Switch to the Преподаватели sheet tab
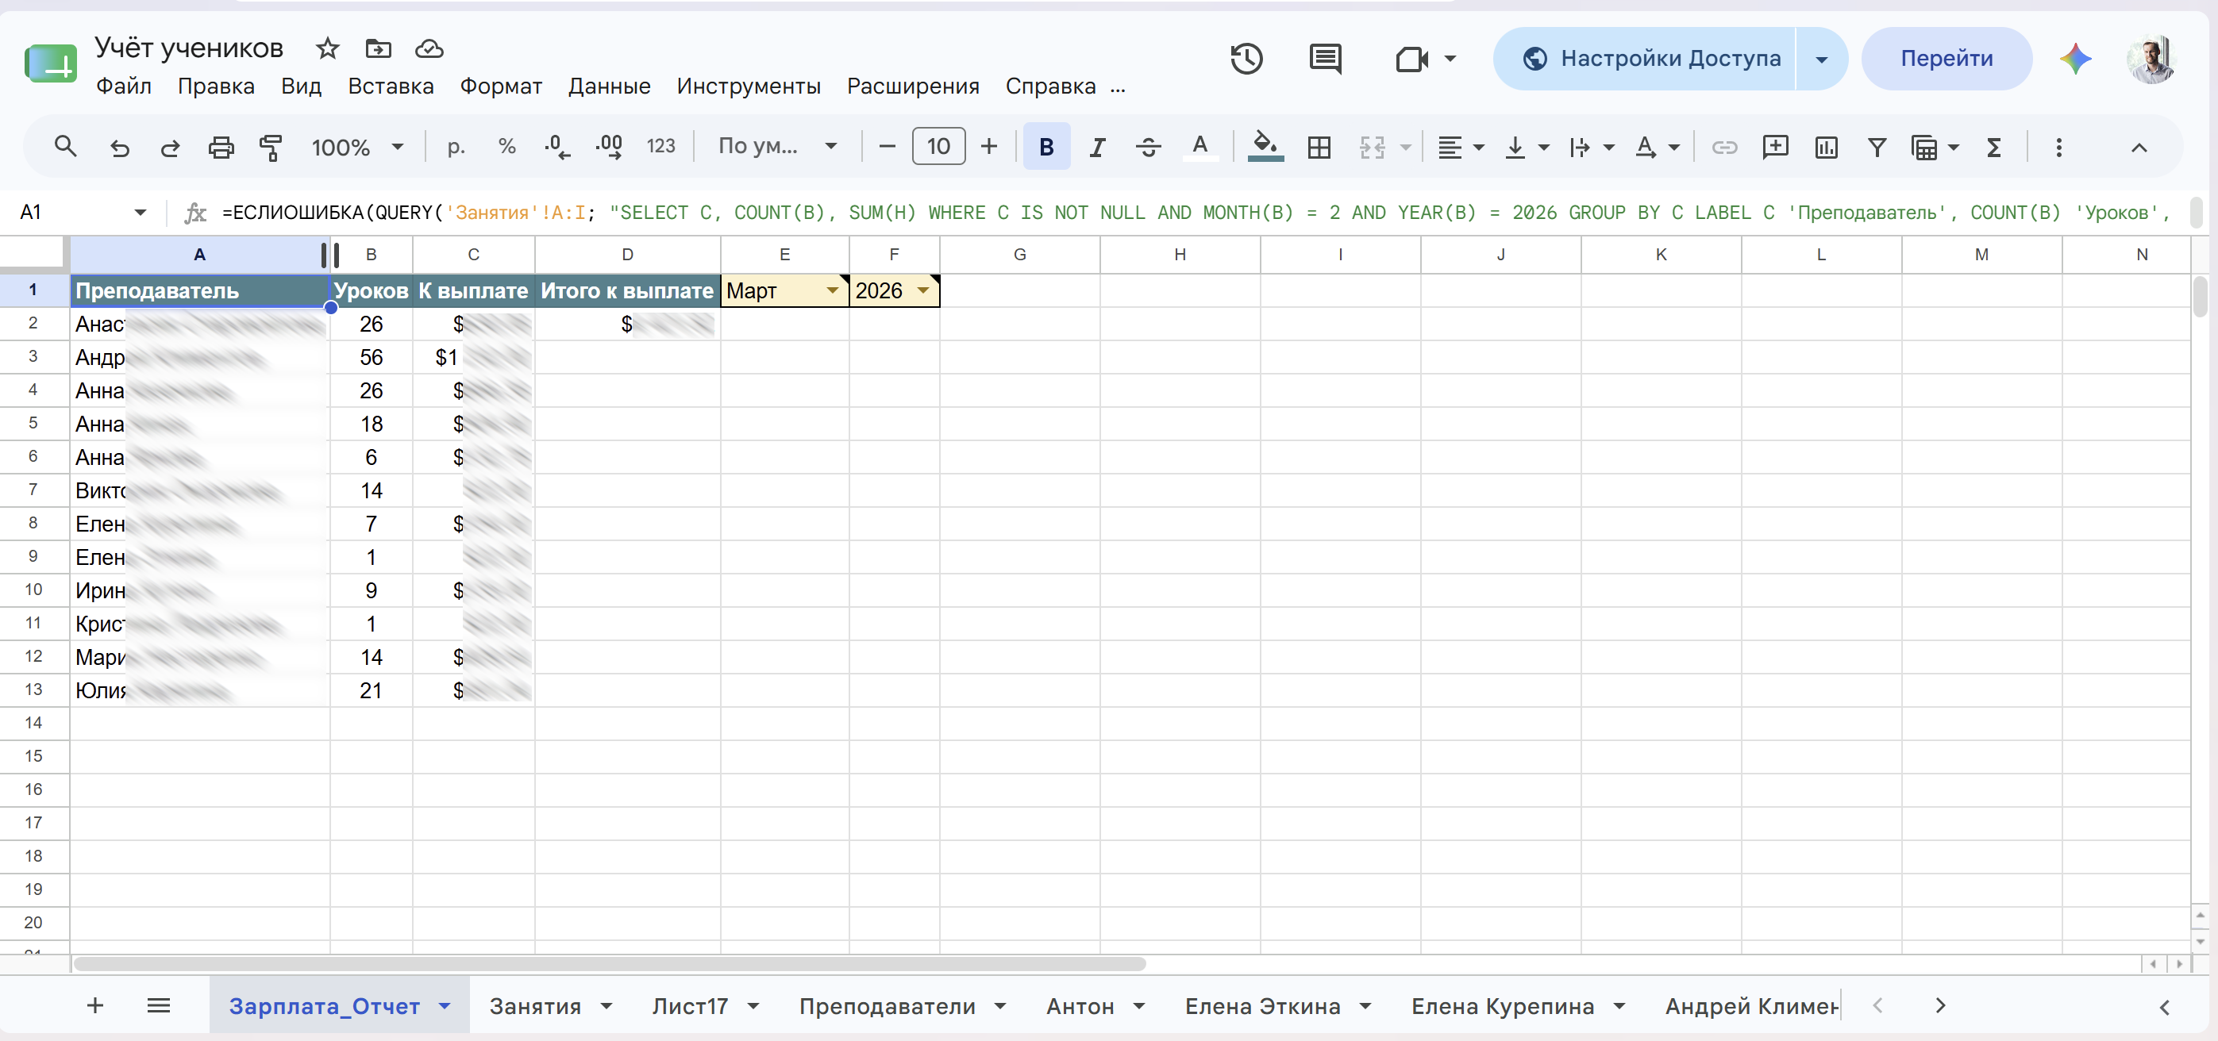 pyautogui.click(x=887, y=1006)
